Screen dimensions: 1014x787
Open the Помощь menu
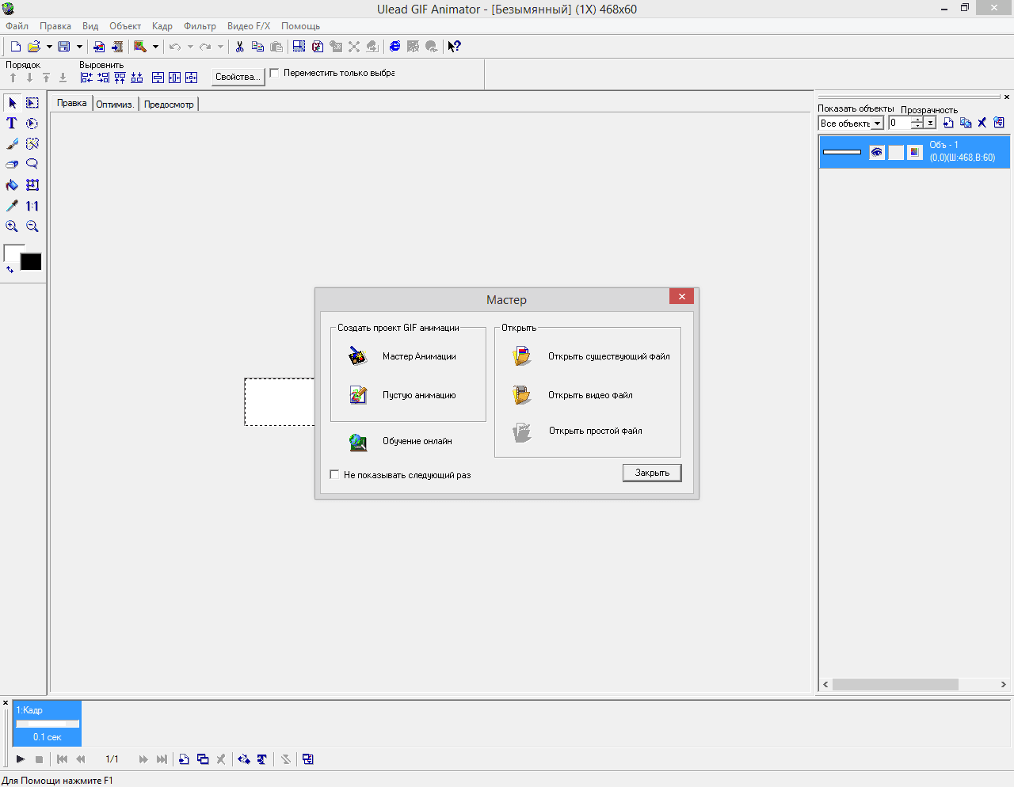point(300,26)
